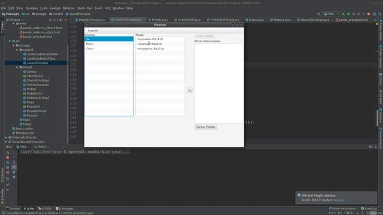Open the Favorites vertical tool button

tap(2, 196)
